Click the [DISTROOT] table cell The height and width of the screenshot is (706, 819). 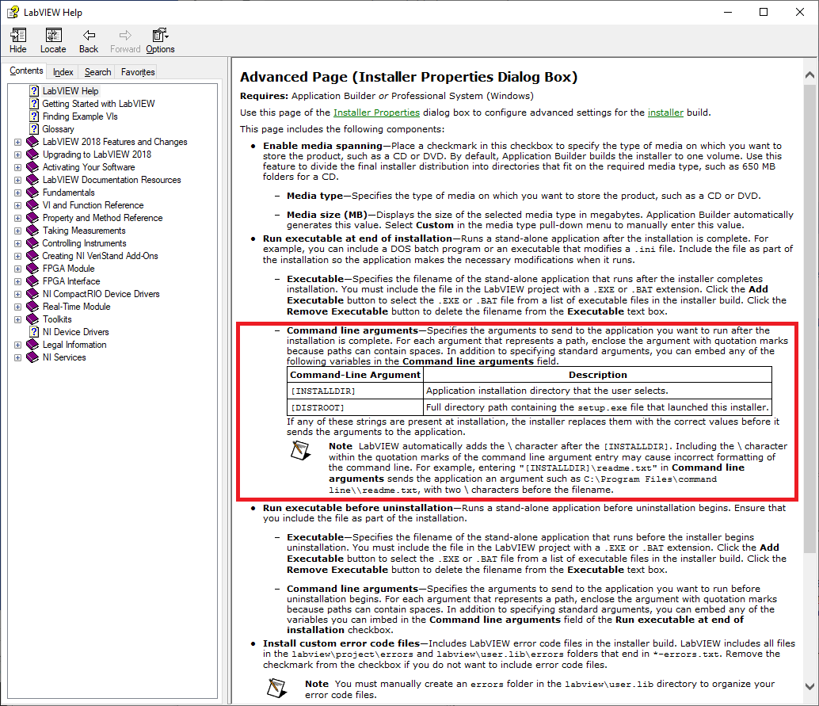[355, 407]
